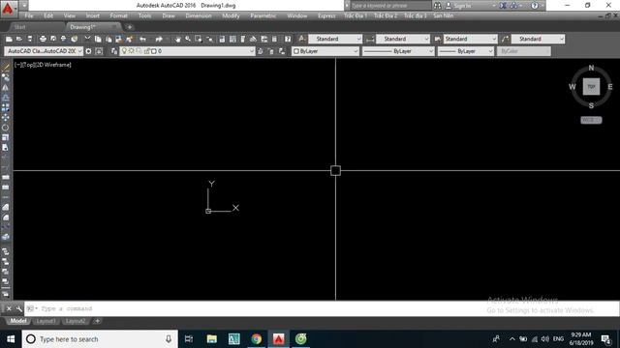Open the AutoCAD Classic workspace dropdown
Image resolution: width=620 pixels, height=348 pixels.
point(44,51)
